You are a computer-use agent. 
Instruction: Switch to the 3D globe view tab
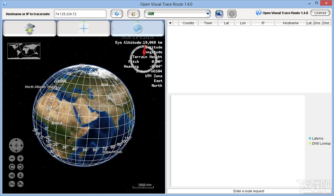[x=137, y=28]
